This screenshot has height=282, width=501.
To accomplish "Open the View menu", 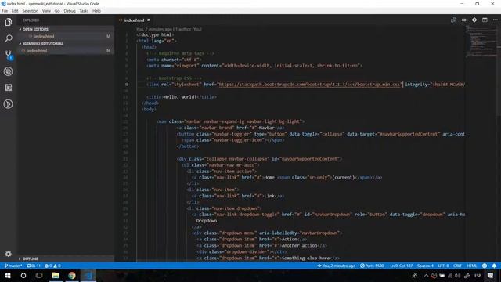I will coord(46,11).
